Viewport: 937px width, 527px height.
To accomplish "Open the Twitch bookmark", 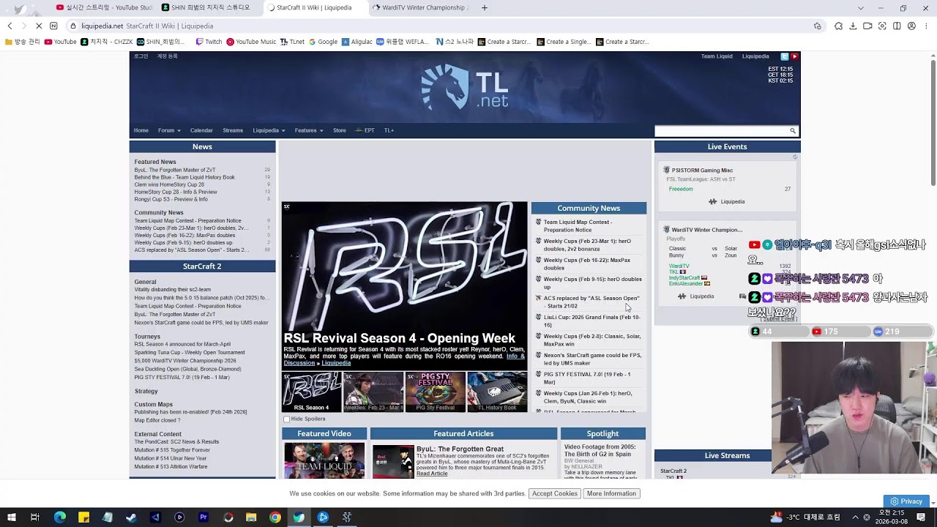I will [209, 42].
